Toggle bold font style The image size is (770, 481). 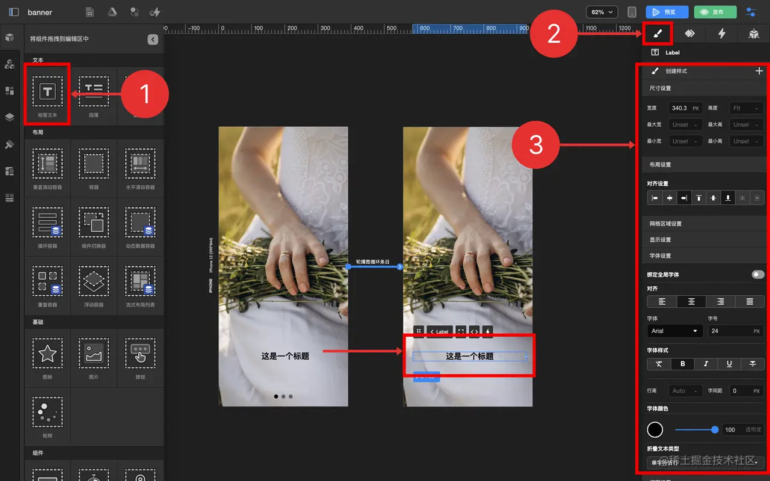pyautogui.click(x=683, y=364)
